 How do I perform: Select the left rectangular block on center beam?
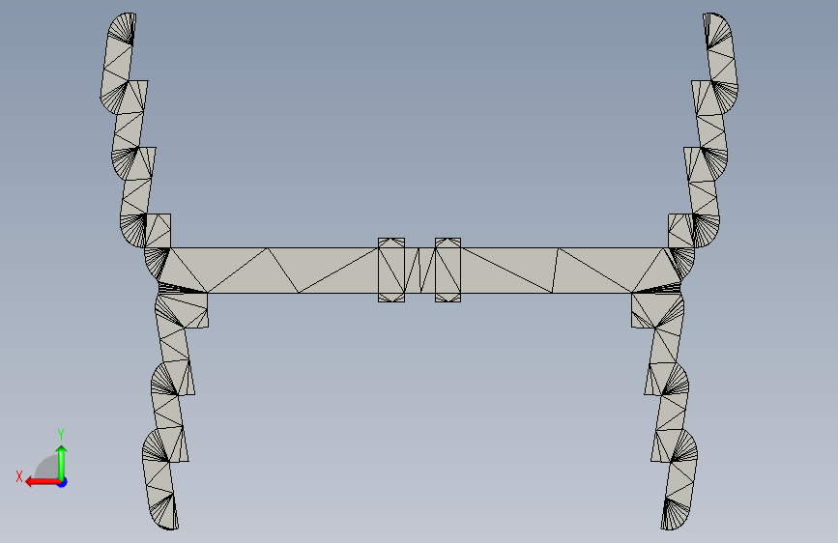coord(391,270)
